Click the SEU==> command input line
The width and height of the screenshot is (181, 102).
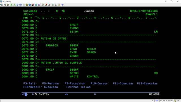pos(87,14)
